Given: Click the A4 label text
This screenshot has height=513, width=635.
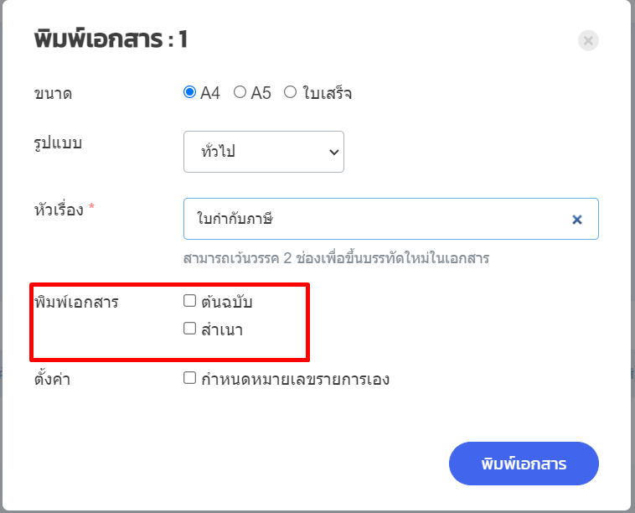Looking at the screenshot, I should (210, 93).
